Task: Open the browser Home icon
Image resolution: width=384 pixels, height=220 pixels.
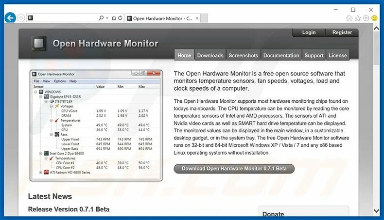Action: coord(349,18)
